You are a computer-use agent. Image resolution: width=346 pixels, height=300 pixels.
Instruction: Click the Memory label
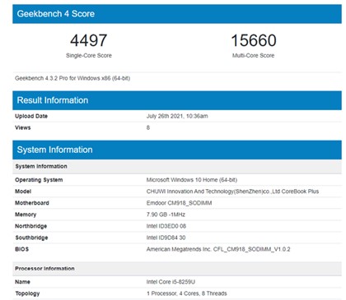coord(26,215)
